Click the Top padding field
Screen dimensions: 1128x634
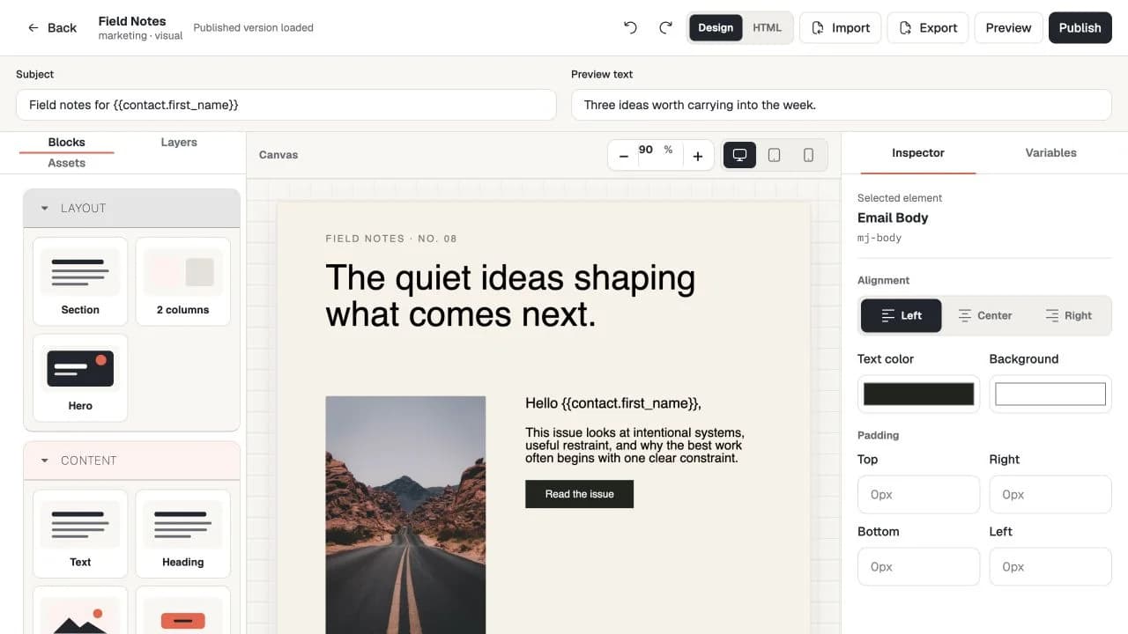[x=918, y=495]
